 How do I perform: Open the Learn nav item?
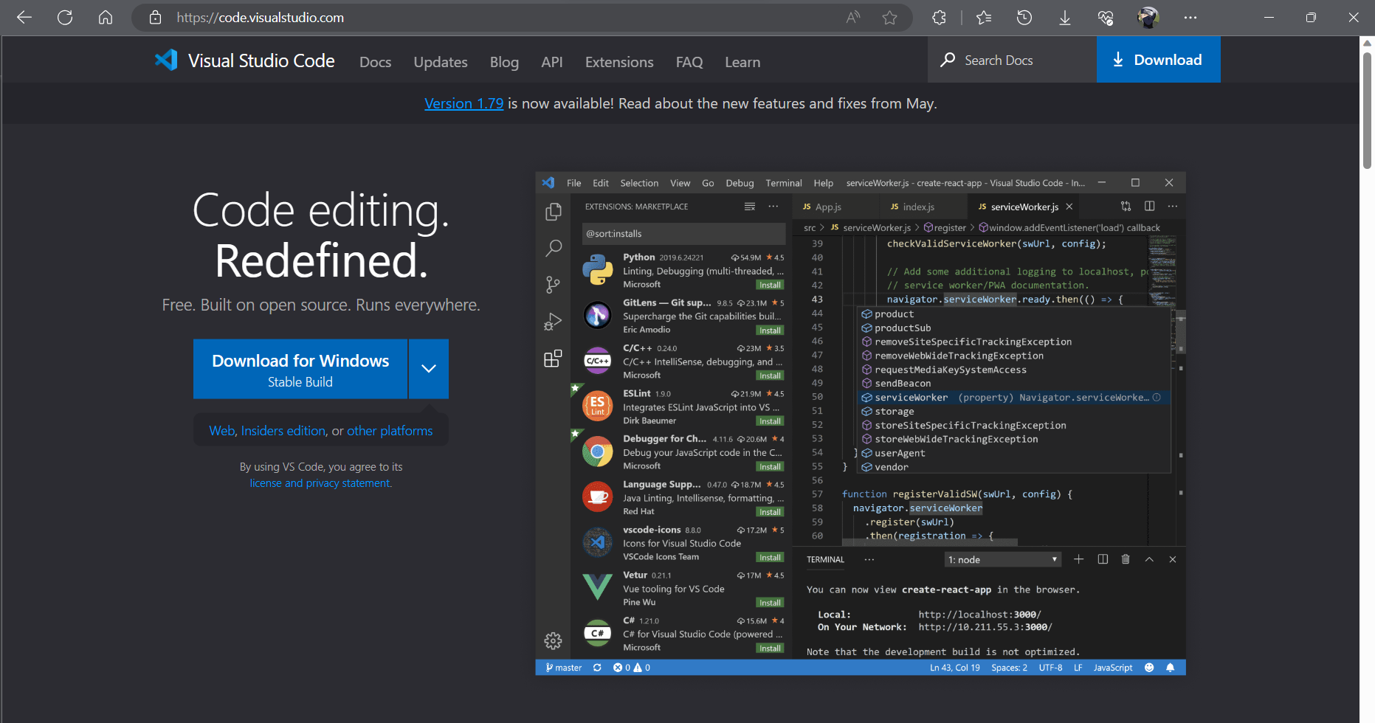(742, 62)
